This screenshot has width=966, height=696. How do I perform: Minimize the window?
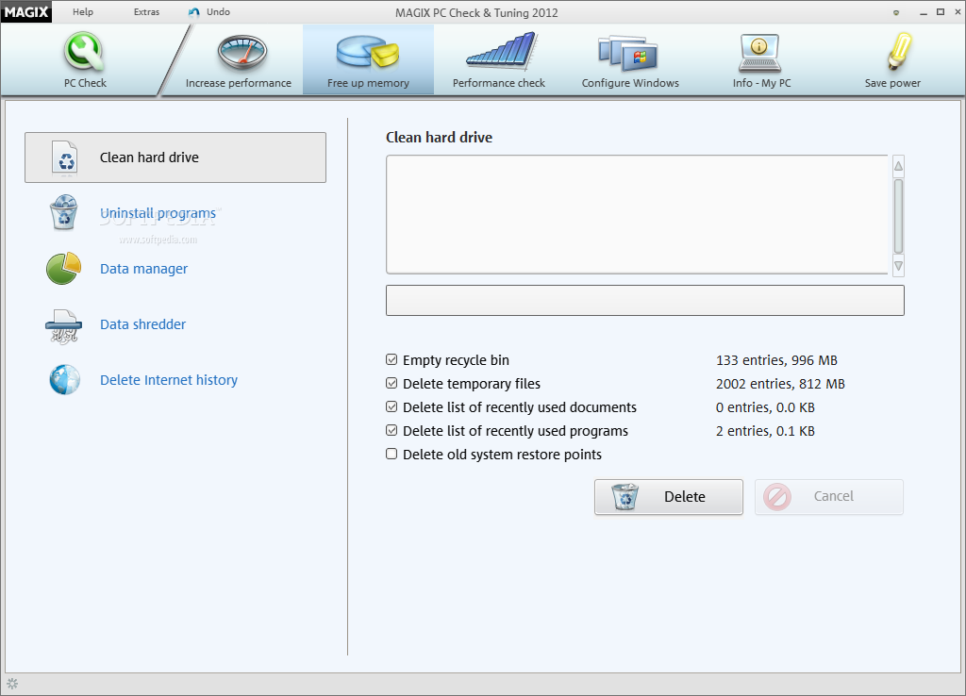[923, 12]
